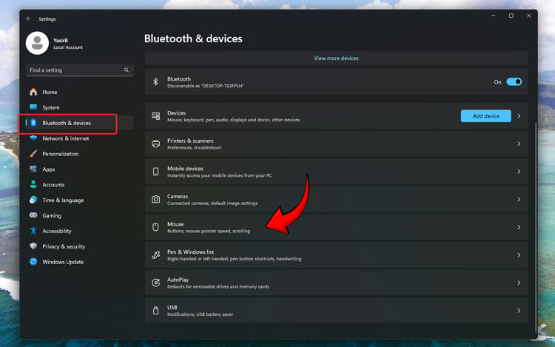
Task: Open Accessibility settings
Action: point(80,231)
